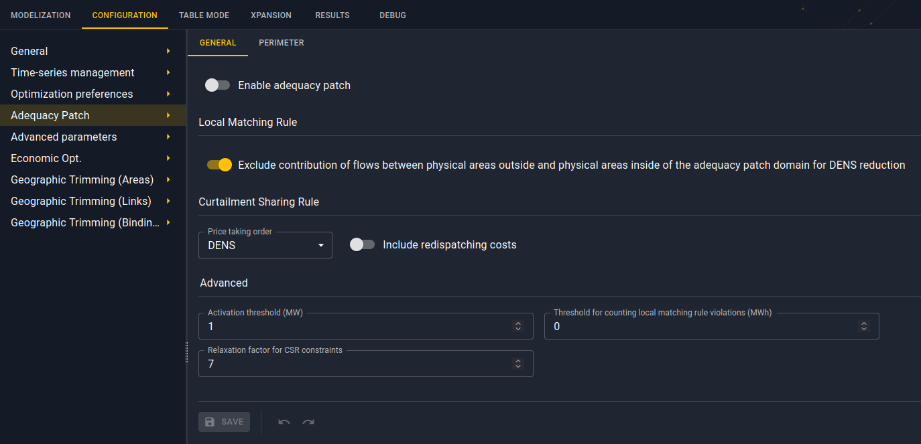
Task: Click the undo arrow icon
Action: point(284,422)
